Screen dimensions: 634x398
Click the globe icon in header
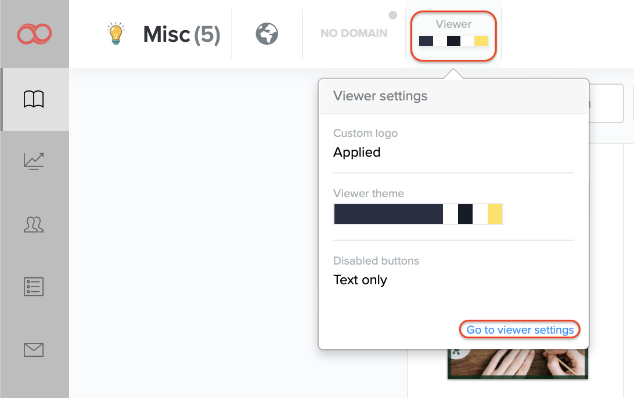pyautogui.click(x=266, y=34)
